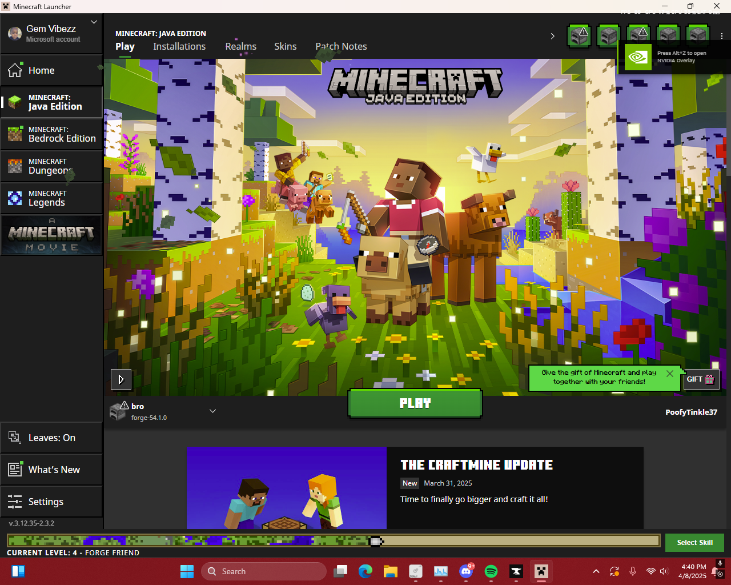Open the GIFT button
The width and height of the screenshot is (731, 585).
coord(701,379)
